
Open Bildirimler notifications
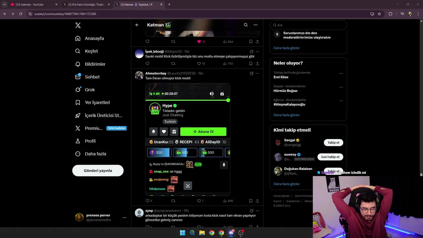pos(90,64)
